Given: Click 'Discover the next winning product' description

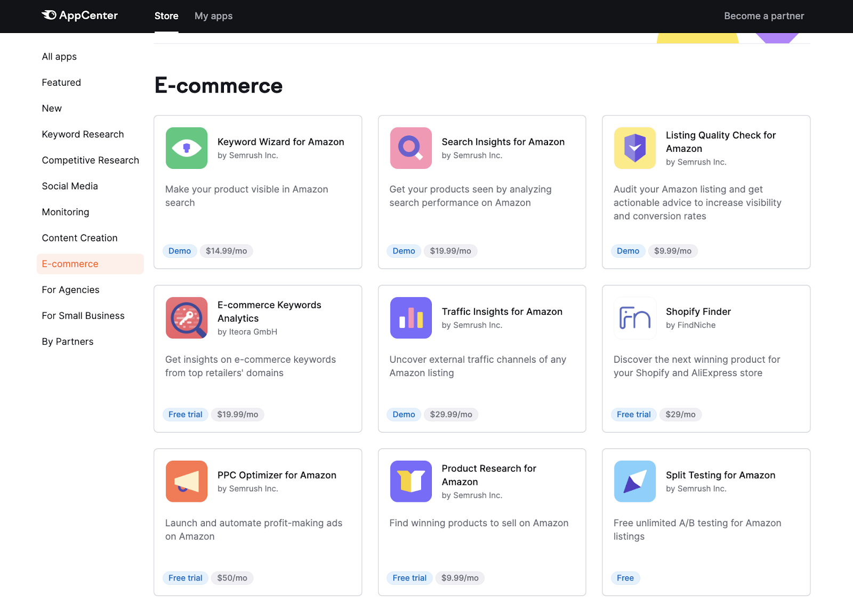Looking at the screenshot, I should pyautogui.click(x=697, y=366).
